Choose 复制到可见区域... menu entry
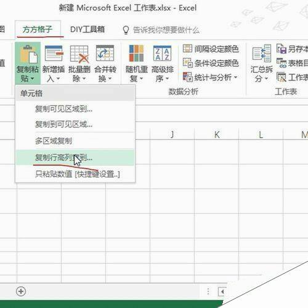Viewport: 308px width, 308px height. pos(75,124)
